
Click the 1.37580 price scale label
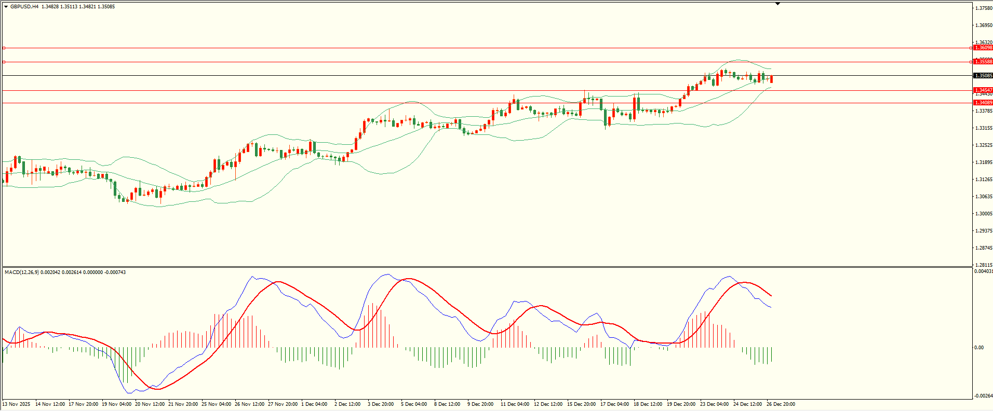[x=984, y=8]
